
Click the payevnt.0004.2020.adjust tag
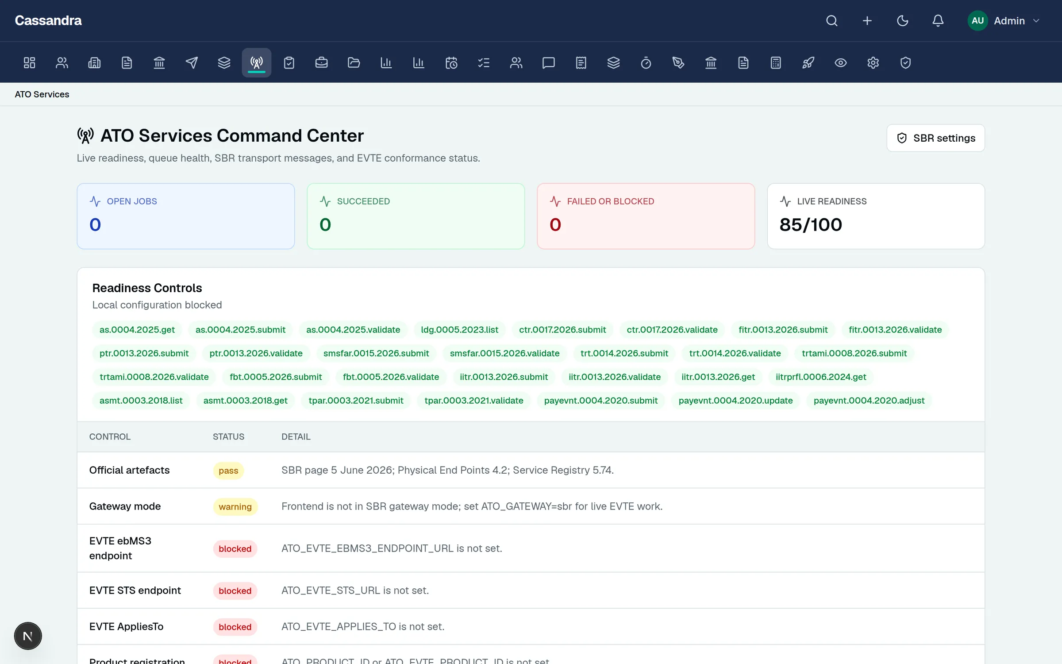coord(869,400)
